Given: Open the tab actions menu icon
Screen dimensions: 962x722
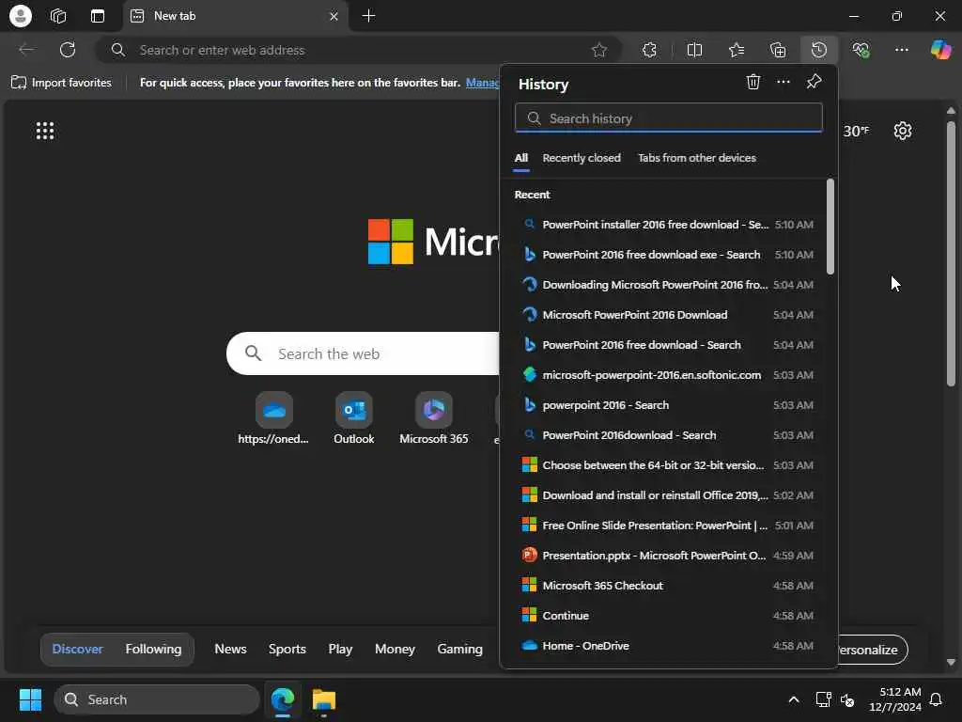Looking at the screenshot, I should click(98, 16).
